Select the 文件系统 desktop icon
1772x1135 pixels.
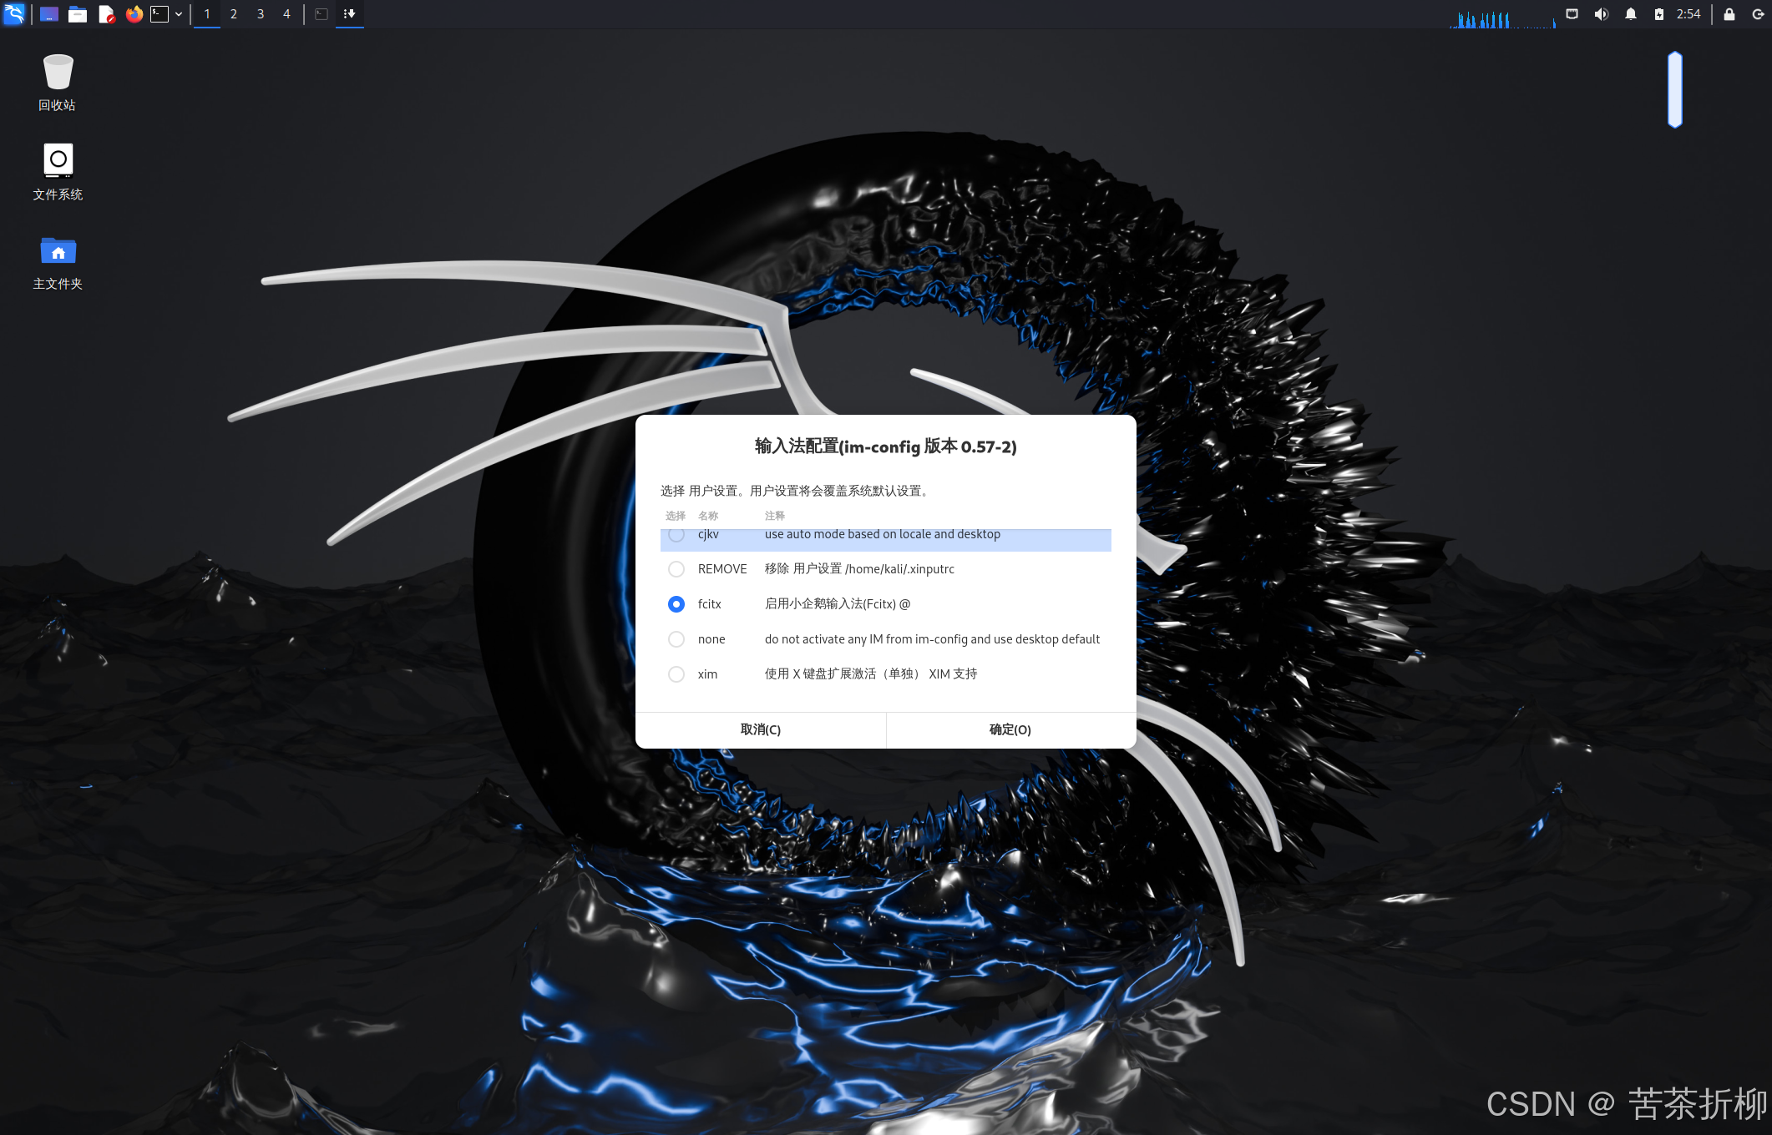pyautogui.click(x=58, y=172)
